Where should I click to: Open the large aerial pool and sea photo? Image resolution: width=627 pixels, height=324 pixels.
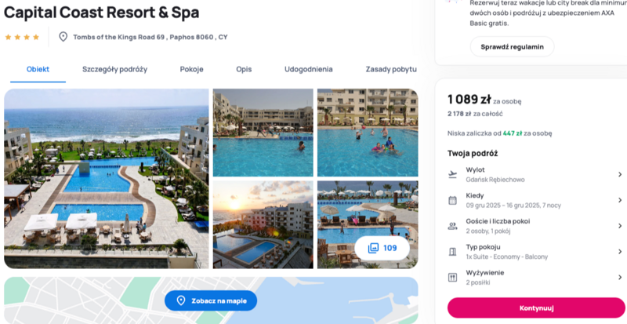107,179
